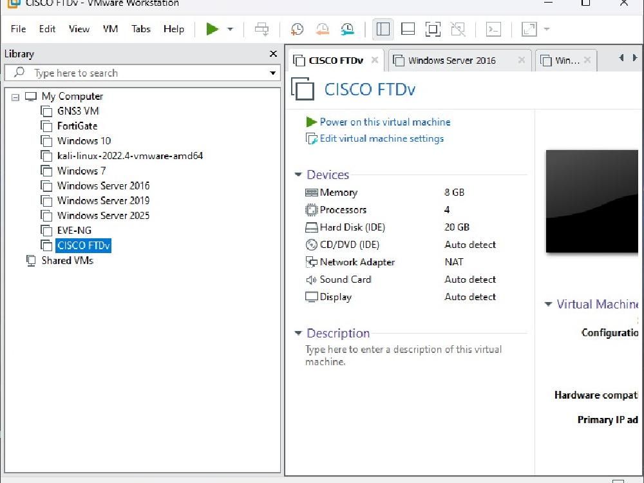
Task: Select kali-linux-2022.4-vmware-amd64 in the library
Action: tap(130, 156)
